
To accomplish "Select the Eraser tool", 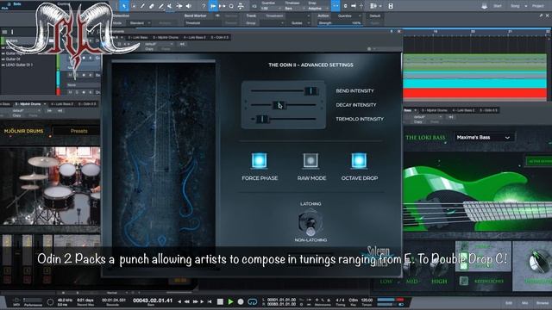I will point(152,6).
